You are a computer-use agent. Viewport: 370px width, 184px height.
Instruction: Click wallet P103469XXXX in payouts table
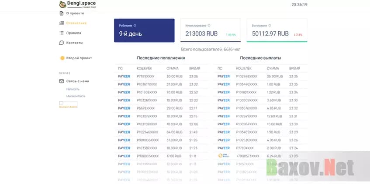[247, 132]
